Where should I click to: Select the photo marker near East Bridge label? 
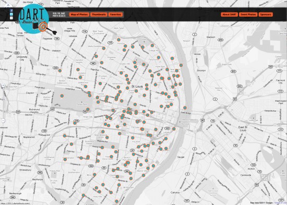(185, 108)
